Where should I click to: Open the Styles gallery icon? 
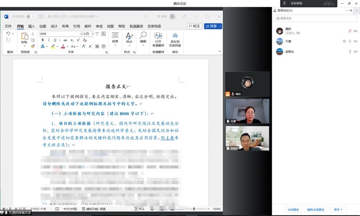click(129, 38)
